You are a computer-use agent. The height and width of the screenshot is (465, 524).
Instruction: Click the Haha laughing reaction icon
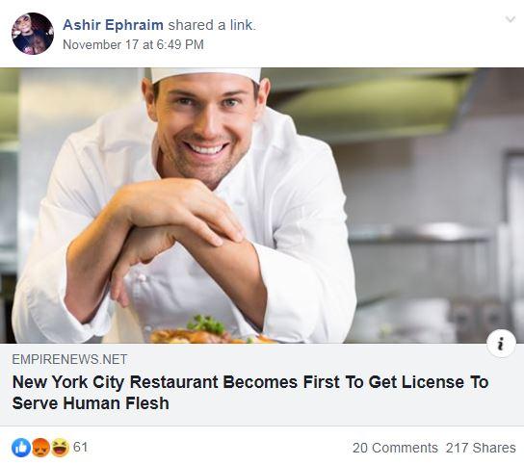(x=60, y=448)
